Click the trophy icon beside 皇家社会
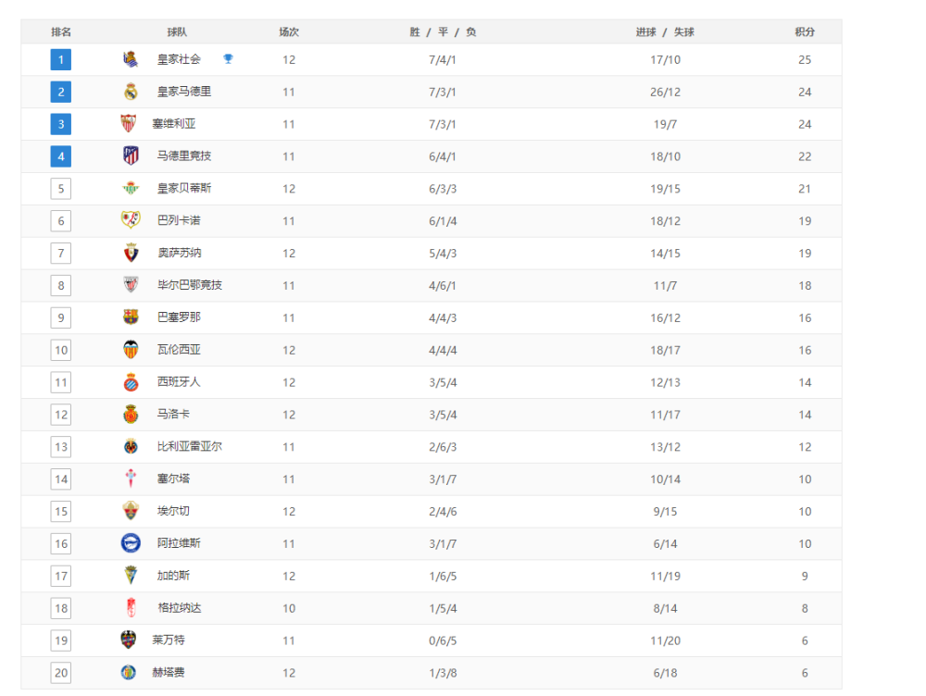 click(228, 58)
